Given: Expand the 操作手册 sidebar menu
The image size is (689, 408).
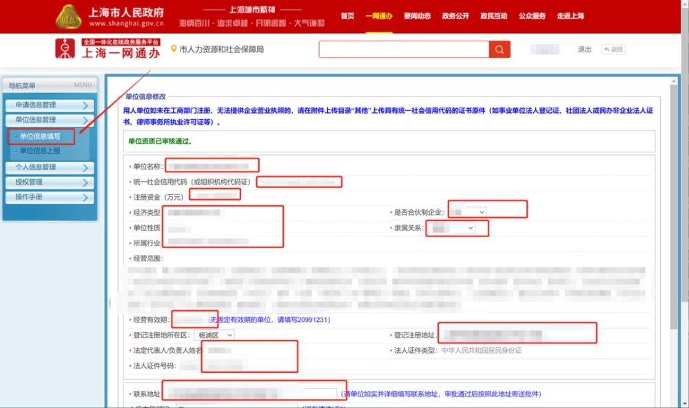Looking at the screenshot, I should coord(50,197).
